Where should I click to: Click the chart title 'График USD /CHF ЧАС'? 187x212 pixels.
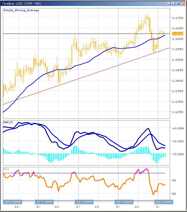[22, 3]
